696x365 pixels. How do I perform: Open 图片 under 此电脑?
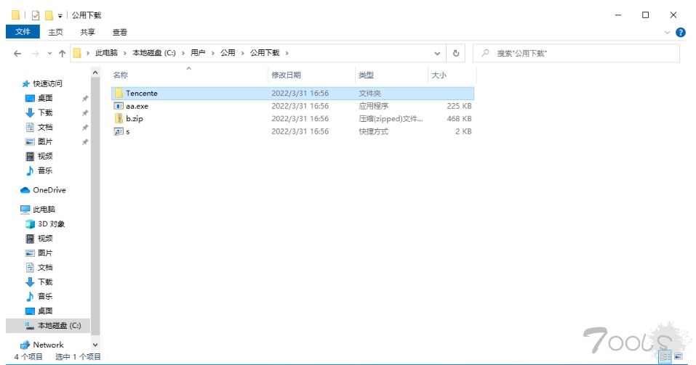(45, 253)
